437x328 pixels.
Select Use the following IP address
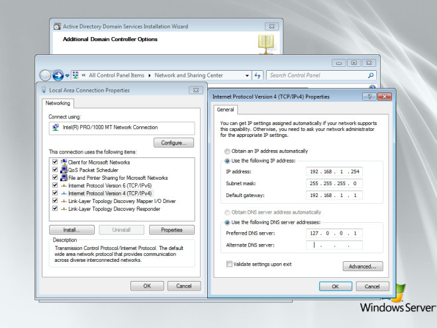click(227, 161)
